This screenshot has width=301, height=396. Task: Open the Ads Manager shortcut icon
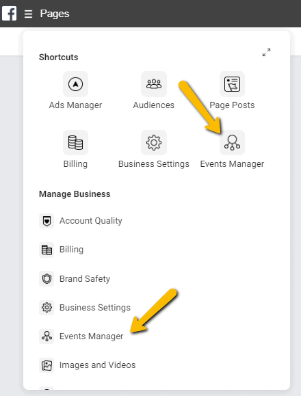tap(75, 84)
